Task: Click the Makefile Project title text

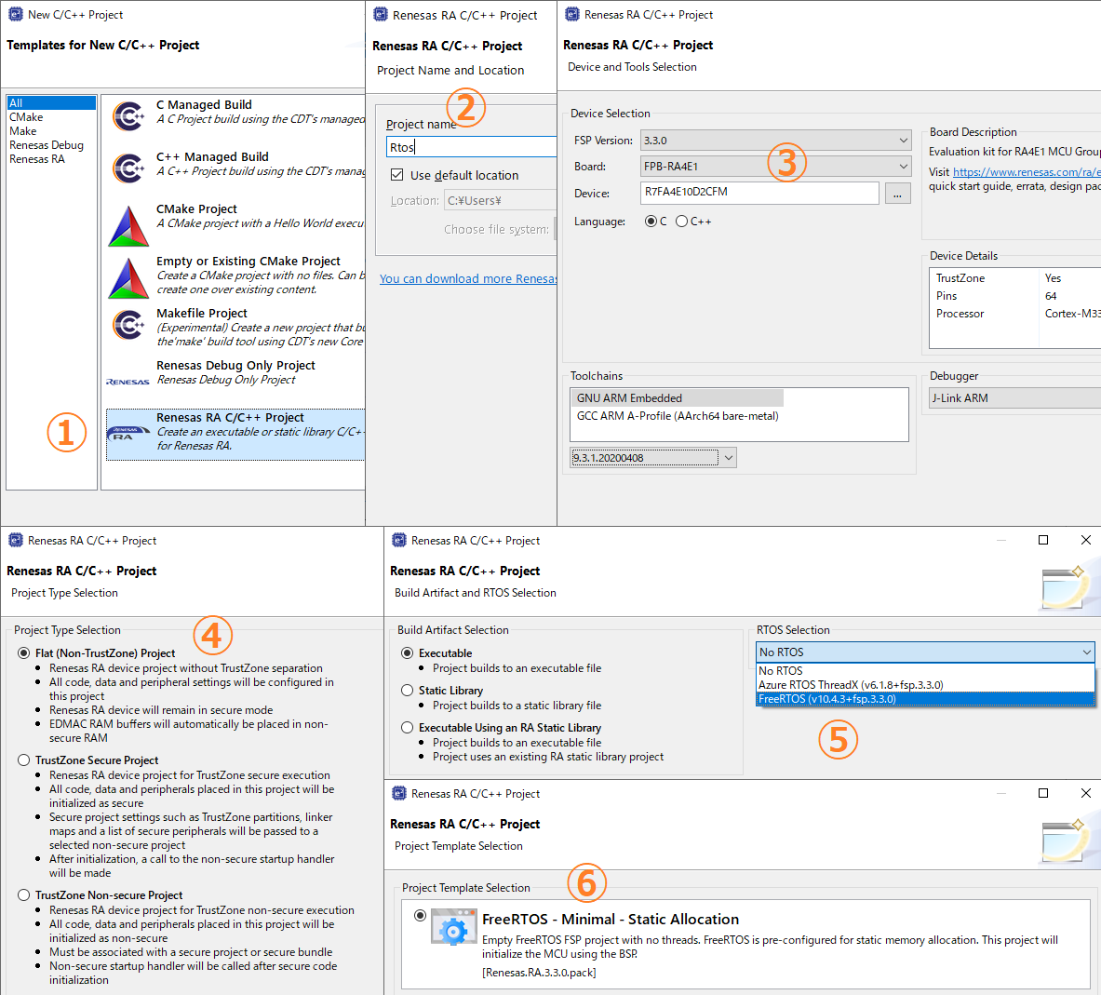Action: tap(202, 313)
